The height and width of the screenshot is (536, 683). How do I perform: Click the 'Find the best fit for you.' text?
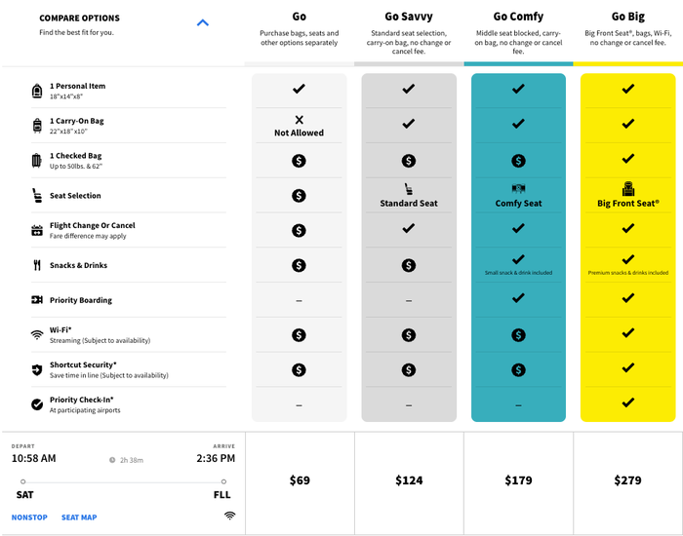pyautogui.click(x=77, y=32)
